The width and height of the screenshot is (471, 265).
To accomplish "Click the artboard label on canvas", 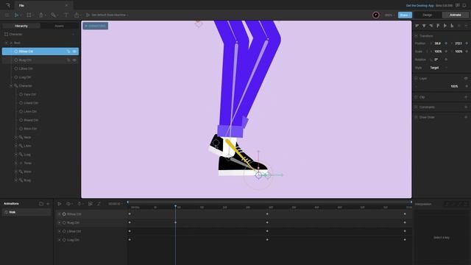I will click(95, 26).
